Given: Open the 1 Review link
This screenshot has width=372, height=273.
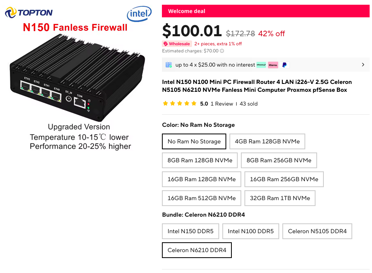Looking at the screenshot, I should tap(222, 104).
